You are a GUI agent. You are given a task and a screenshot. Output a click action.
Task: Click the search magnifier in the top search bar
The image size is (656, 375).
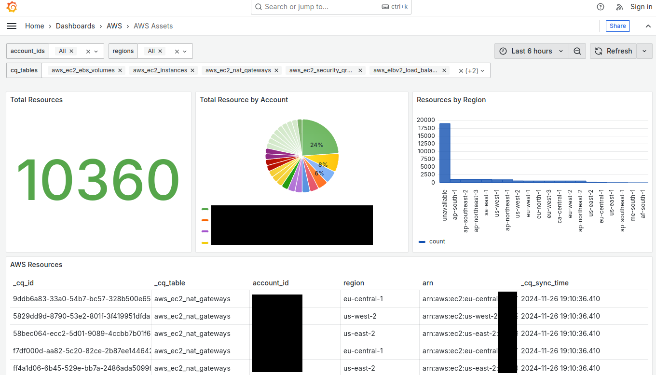pyautogui.click(x=259, y=7)
